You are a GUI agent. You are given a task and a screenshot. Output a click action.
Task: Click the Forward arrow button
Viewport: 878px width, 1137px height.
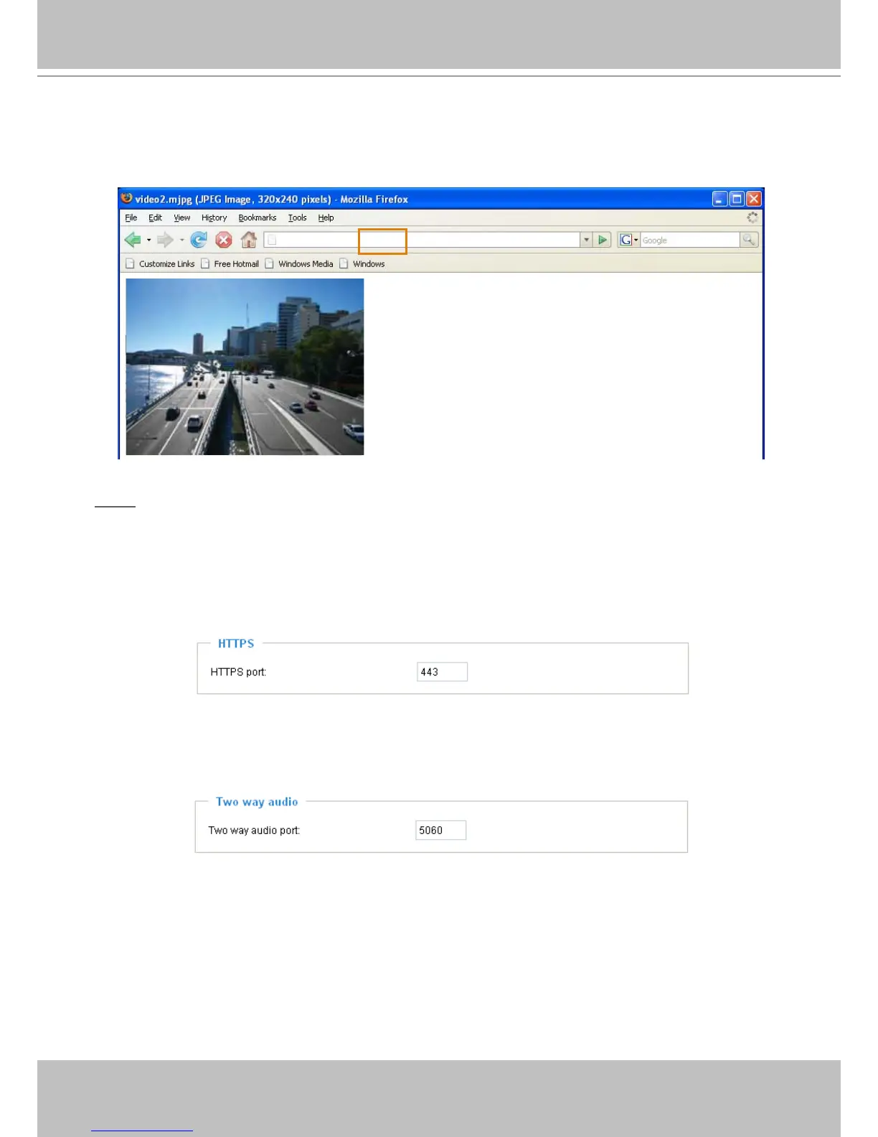point(165,240)
